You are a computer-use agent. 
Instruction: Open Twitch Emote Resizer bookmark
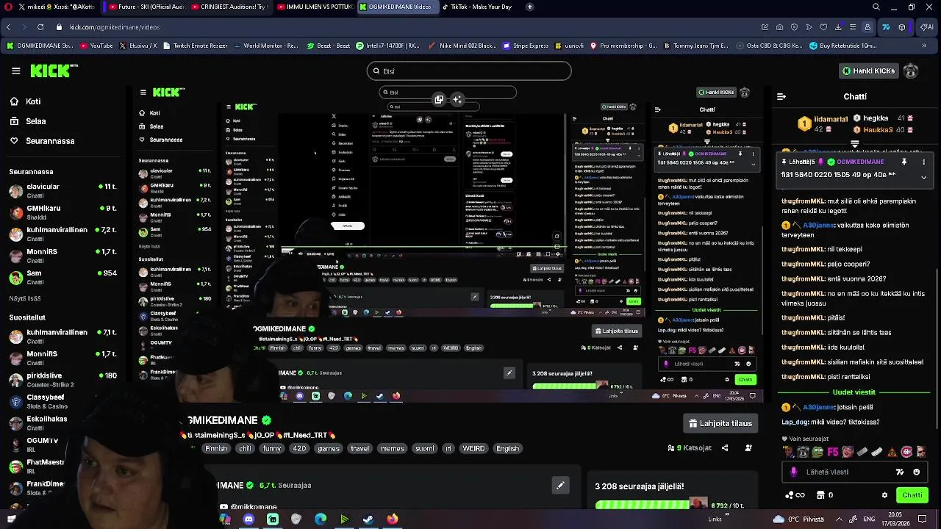click(x=196, y=46)
